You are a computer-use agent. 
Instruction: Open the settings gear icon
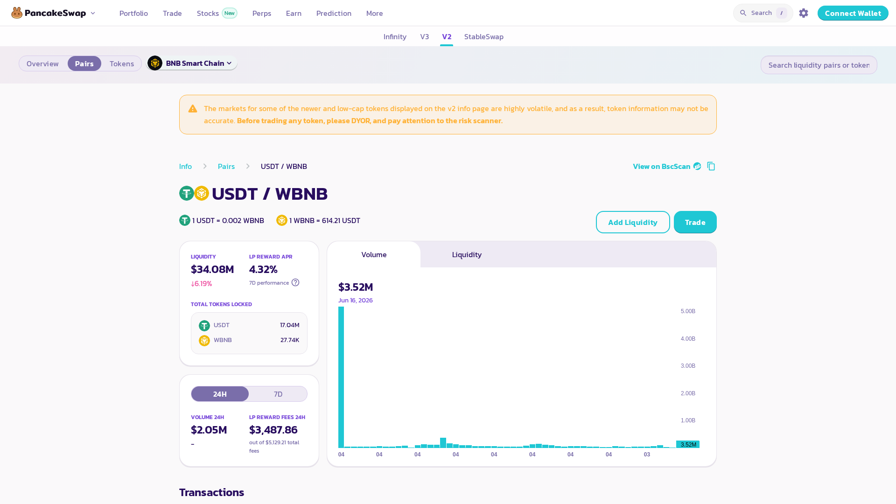pyautogui.click(x=804, y=13)
